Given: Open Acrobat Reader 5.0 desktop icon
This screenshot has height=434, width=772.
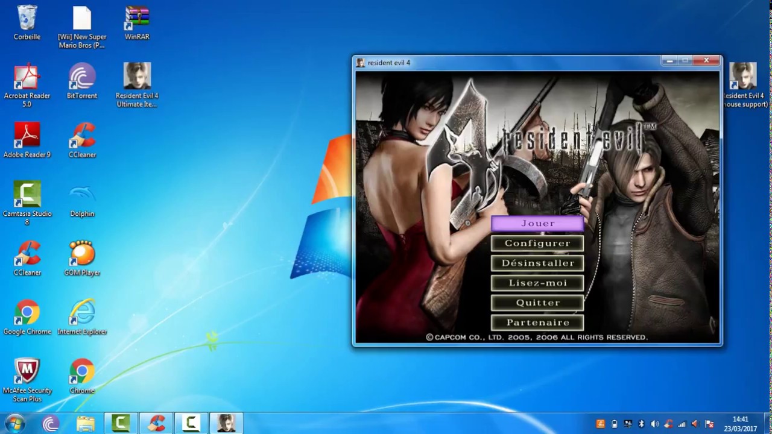Looking at the screenshot, I should (x=27, y=86).
